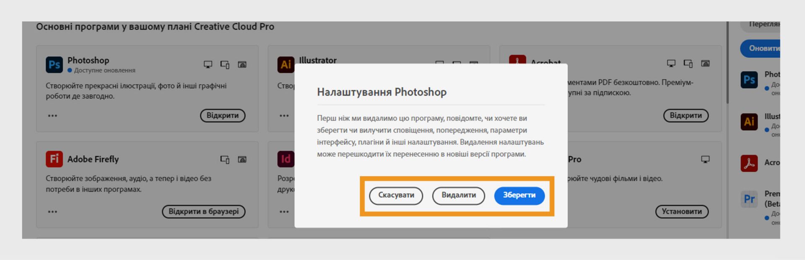Click the desktop platform icon on Photoshop card
Image resolution: width=805 pixels, height=260 pixels.
pos(208,64)
